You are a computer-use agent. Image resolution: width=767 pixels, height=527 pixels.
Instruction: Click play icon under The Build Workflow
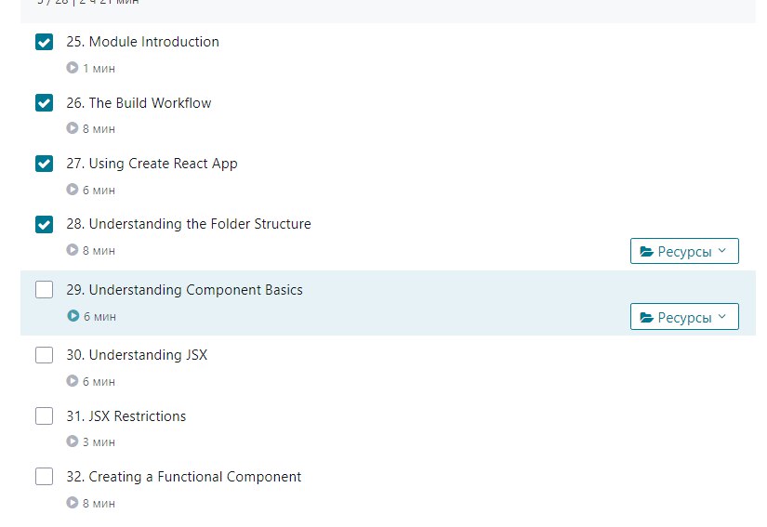click(73, 128)
